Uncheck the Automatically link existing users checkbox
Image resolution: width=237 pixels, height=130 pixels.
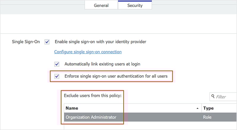(57, 64)
